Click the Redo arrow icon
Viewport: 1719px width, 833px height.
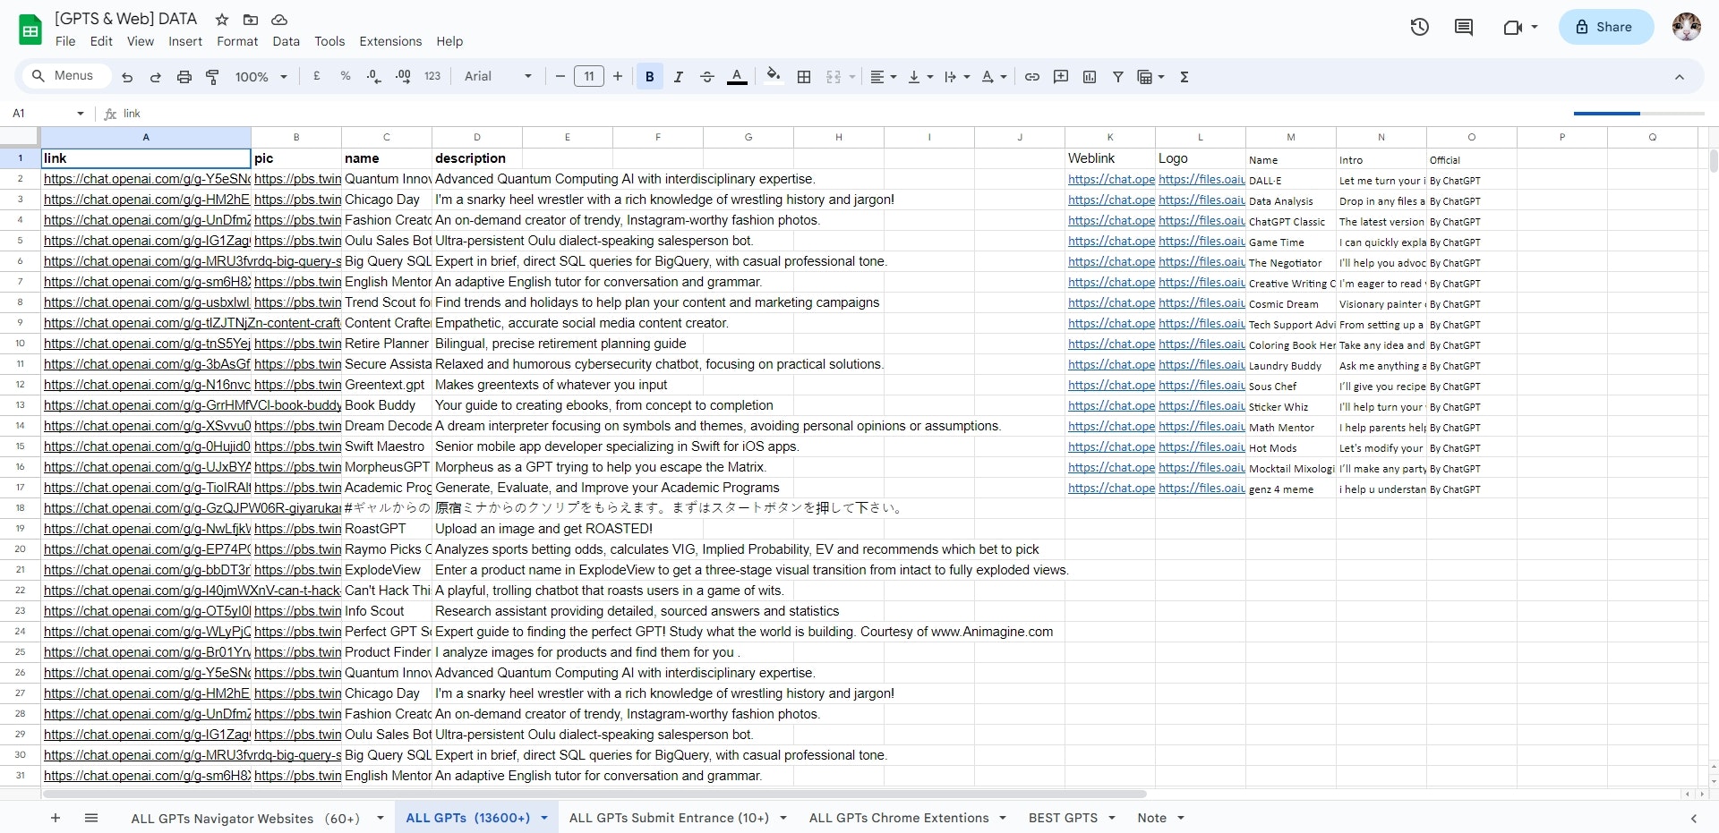point(155,77)
